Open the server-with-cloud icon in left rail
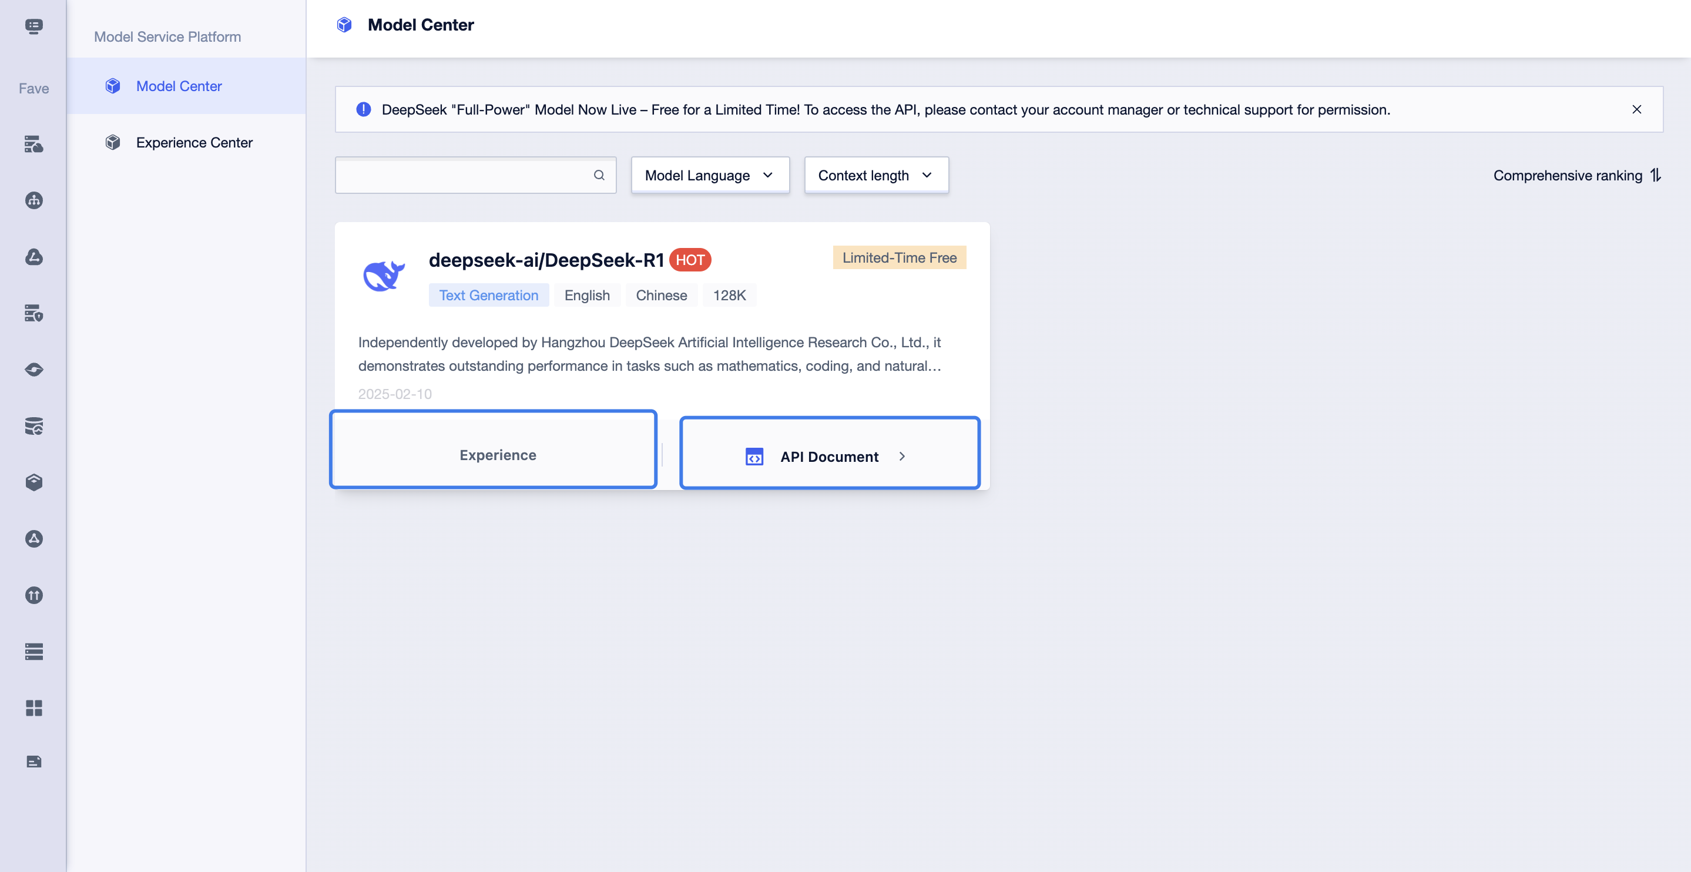This screenshot has height=872, width=1691. pyautogui.click(x=33, y=144)
